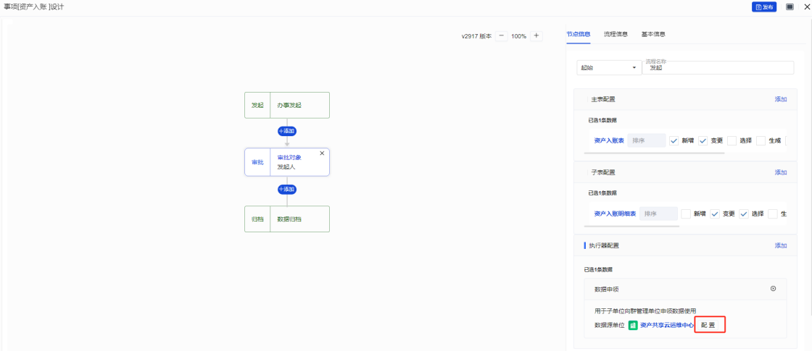Image resolution: width=812 pixels, height=351 pixels.
Task: Enable 选择 checkbox for 资产入账表
Action: click(x=732, y=140)
